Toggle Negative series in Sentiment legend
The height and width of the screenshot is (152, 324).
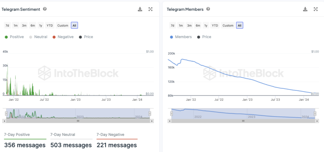(63, 37)
